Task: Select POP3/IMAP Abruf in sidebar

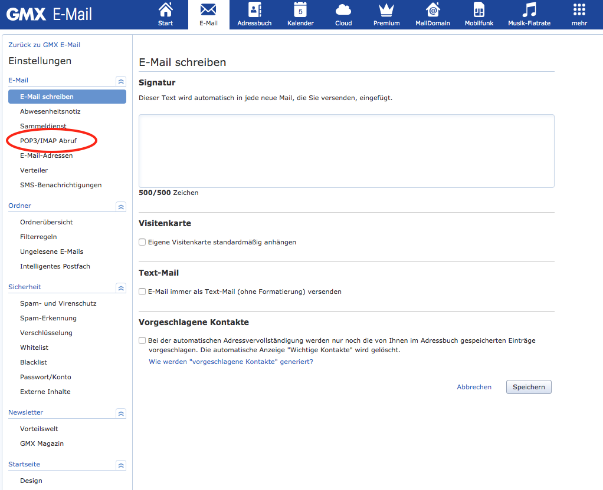Action: tap(48, 141)
